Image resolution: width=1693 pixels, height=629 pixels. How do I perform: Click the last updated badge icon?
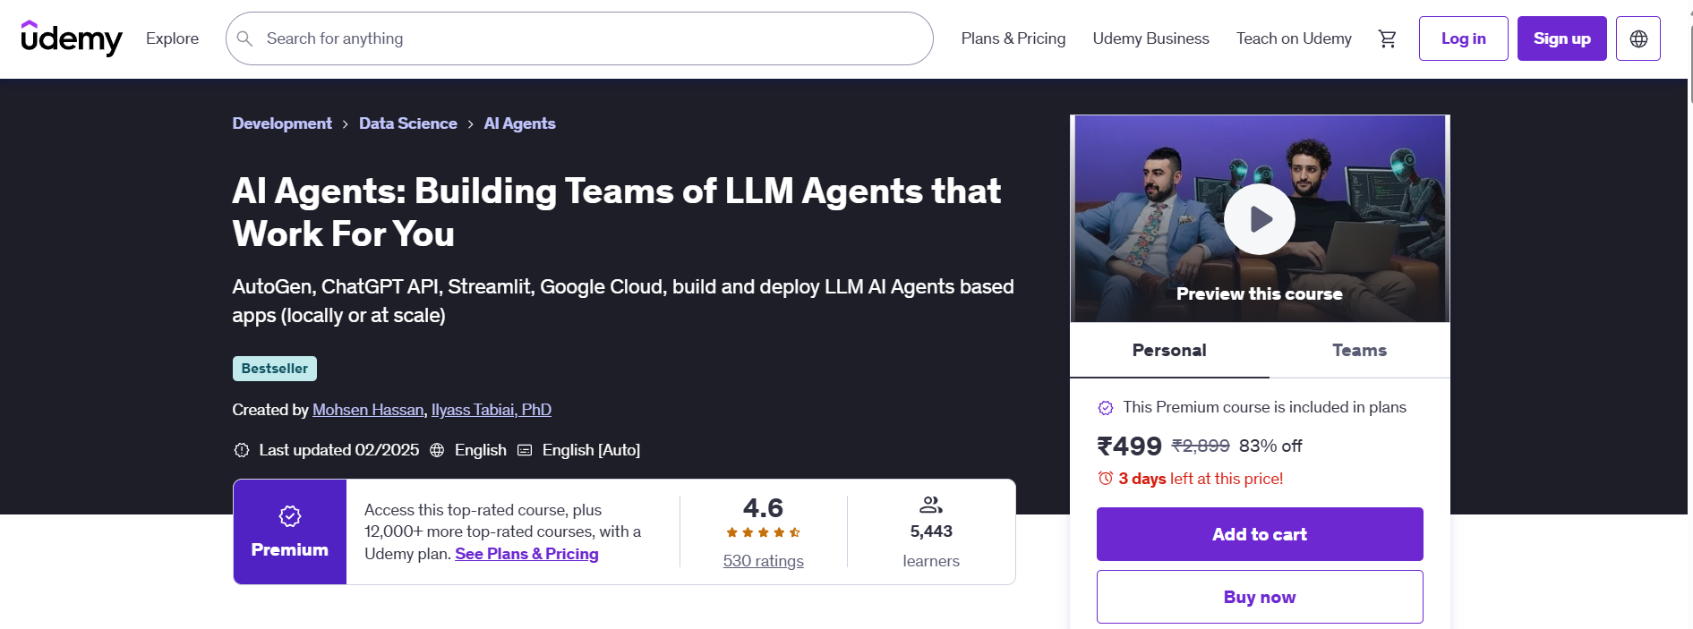click(242, 450)
